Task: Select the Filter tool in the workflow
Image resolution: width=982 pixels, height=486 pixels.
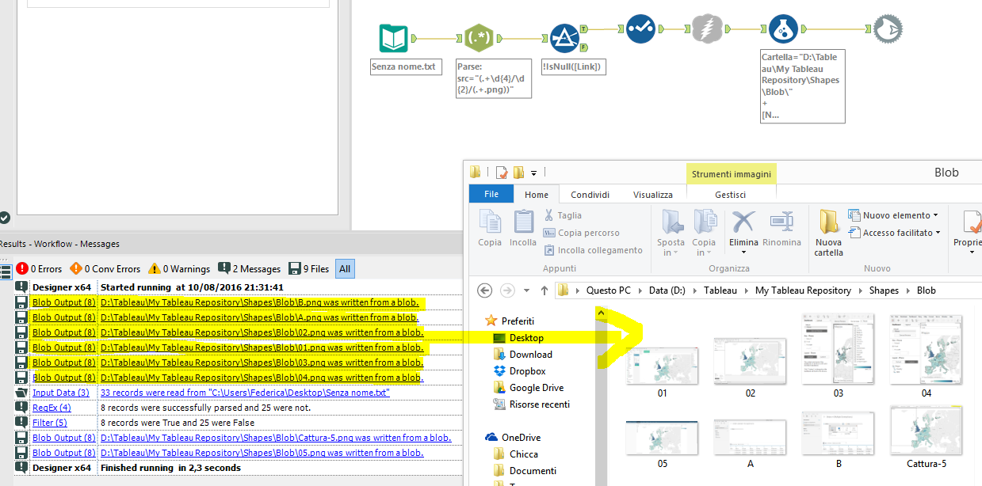Action: pos(564,38)
